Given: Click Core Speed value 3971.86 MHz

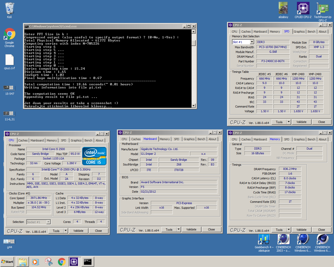Looking at the screenshot, I should [x=39, y=198].
